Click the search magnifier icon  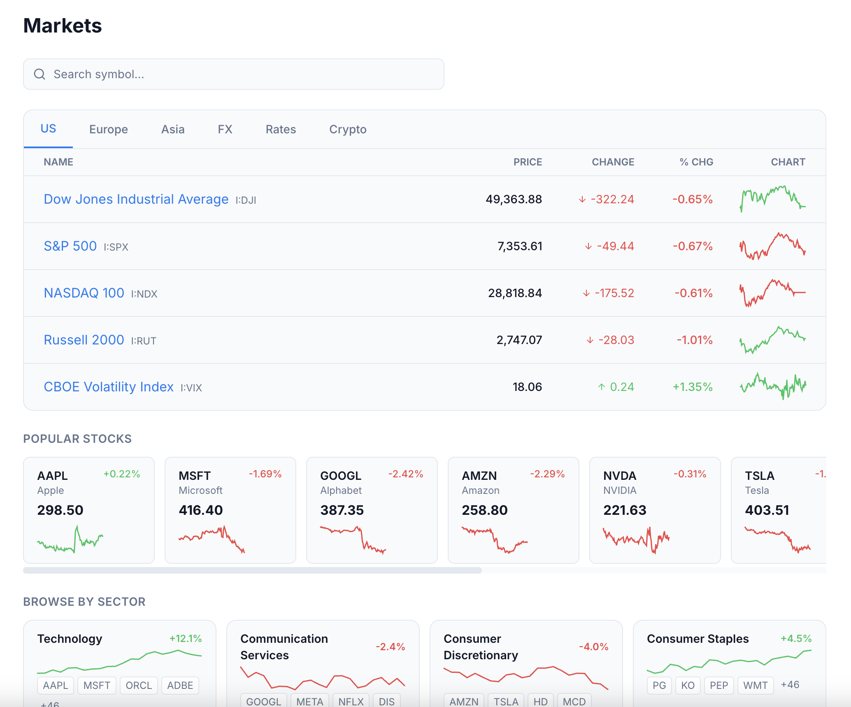tap(40, 74)
